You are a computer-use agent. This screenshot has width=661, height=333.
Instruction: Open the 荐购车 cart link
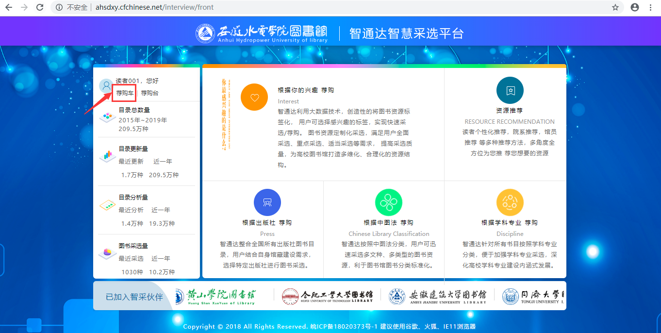tap(125, 93)
